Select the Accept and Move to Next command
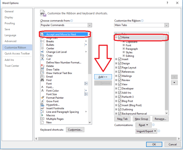This screenshot has height=150, width=183. pos(64,34)
